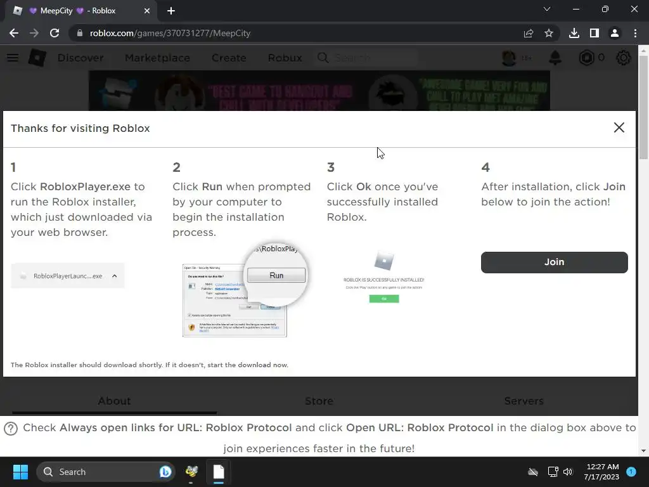Open Roblox settings gear
This screenshot has width=649, height=487.
click(624, 58)
